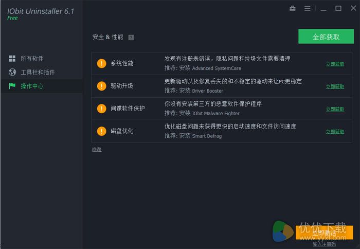This screenshot has height=249, width=360.
Task: Click the green 全部获取 button
Action: click(326, 37)
